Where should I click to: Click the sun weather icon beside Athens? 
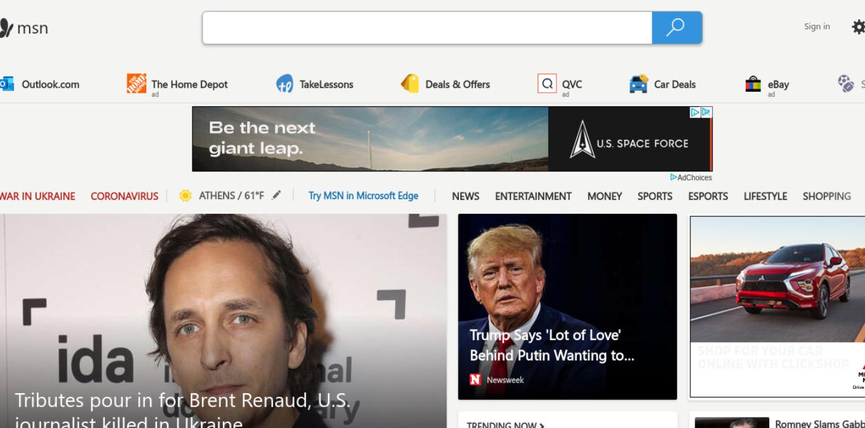click(x=186, y=196)
